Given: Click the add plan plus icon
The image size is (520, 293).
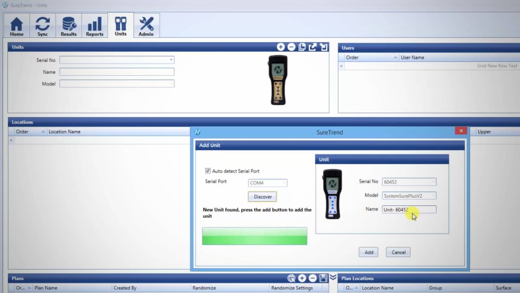Looking at the screenshot, I should click(302, 278).
